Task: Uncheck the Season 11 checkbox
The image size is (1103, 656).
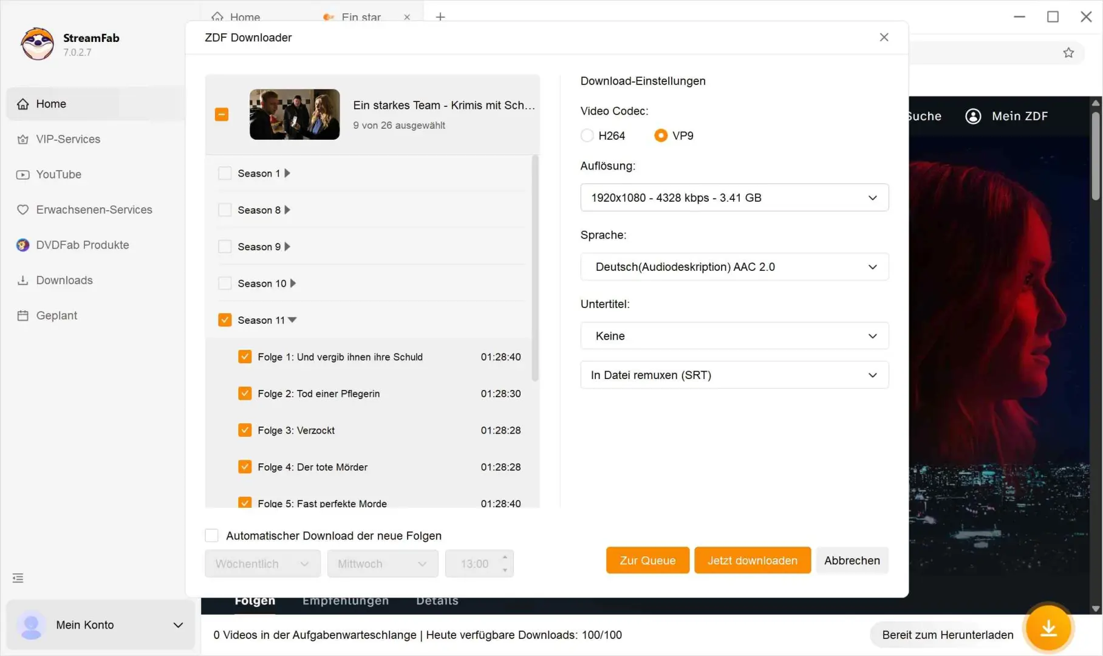Action: 225,319
